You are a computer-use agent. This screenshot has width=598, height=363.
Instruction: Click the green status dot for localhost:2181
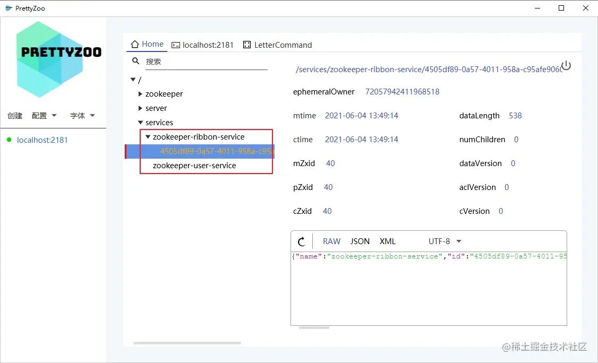9,140
